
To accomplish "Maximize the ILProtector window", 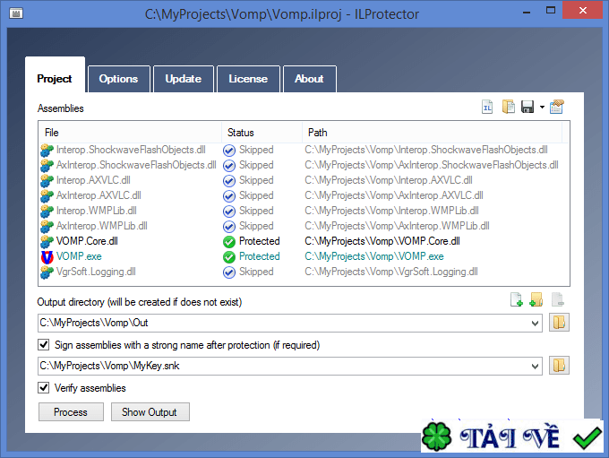I will coord(551,11).
